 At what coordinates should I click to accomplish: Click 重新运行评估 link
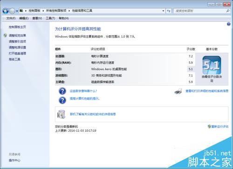point(220,127)
